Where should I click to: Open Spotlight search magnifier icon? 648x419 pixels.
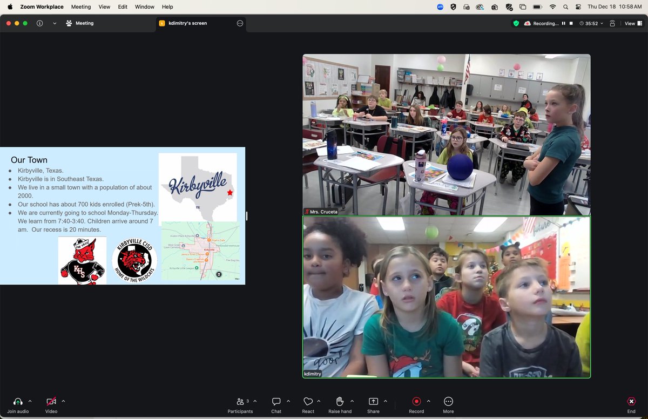565,6
